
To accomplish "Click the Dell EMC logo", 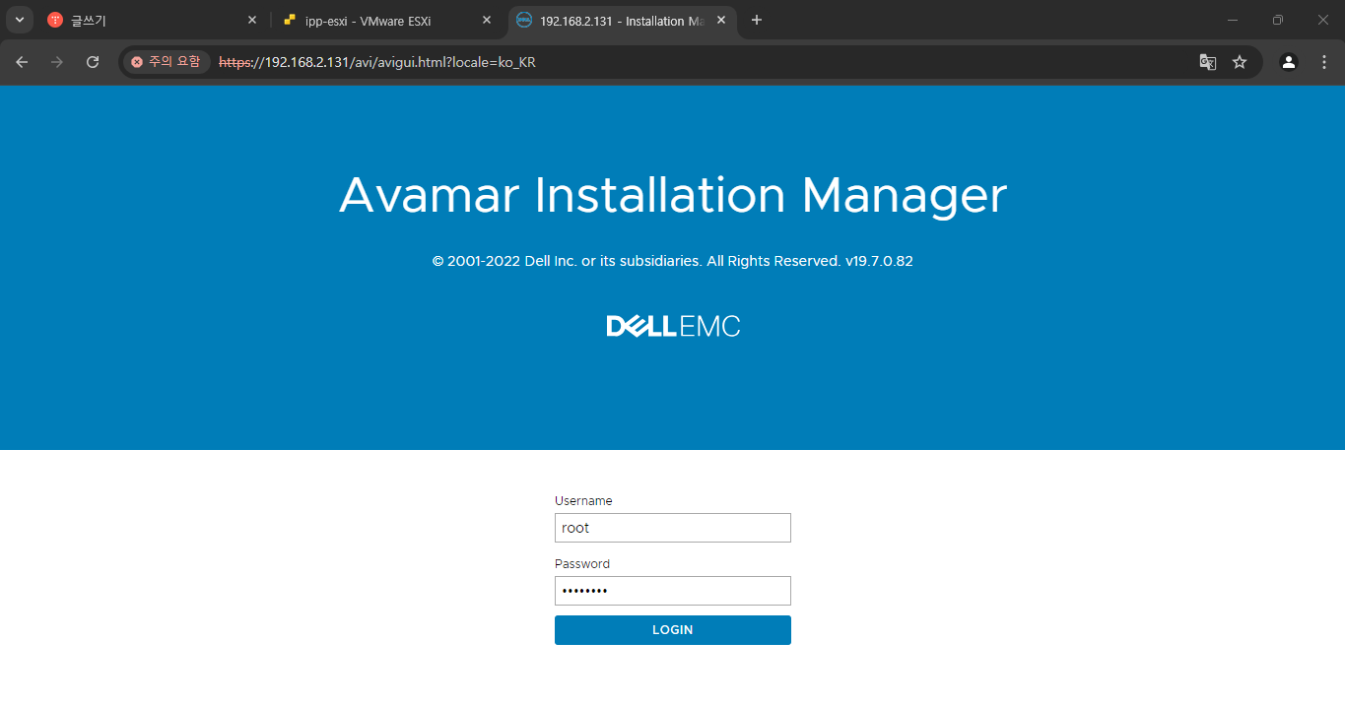I will click(673, 326).
